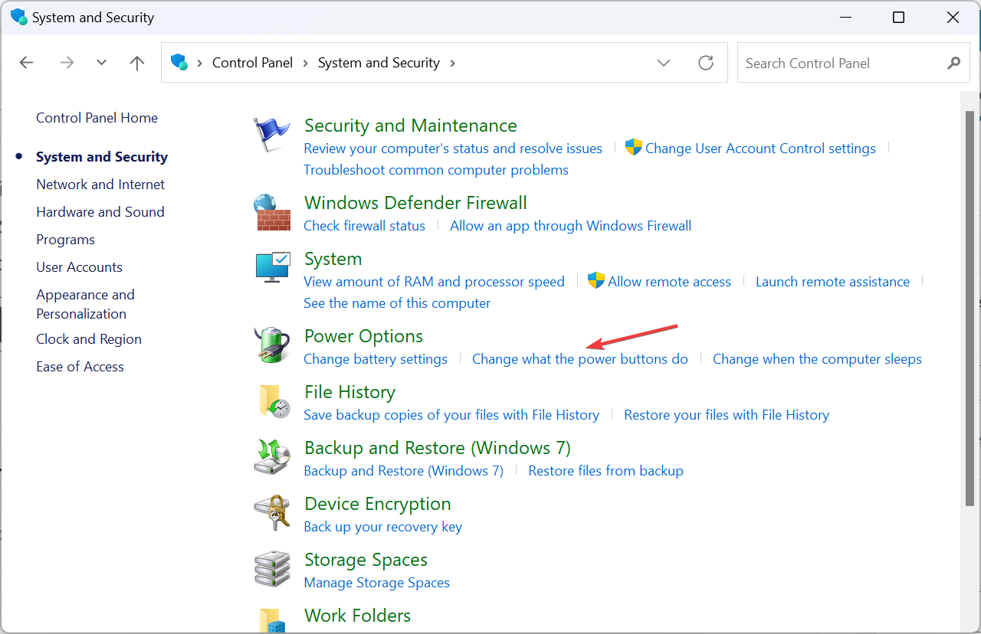This screenshot has height=634, width=981.
Task: Expand the address bar history dropdown
Action: [x=664, y=63]
